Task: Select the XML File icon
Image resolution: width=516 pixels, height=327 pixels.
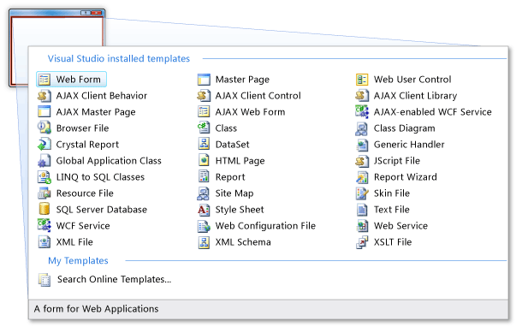Action: click(x=44, y=242)
